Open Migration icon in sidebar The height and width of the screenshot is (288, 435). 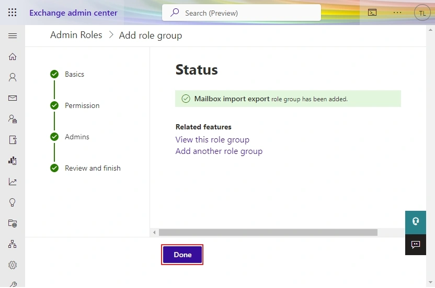(13, 140)
